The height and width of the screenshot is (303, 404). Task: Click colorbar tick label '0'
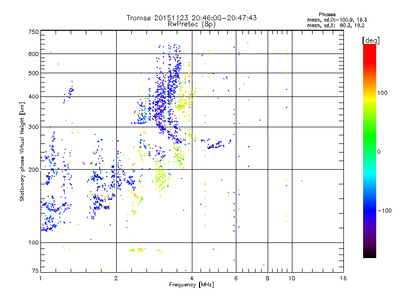click(379, 152)
